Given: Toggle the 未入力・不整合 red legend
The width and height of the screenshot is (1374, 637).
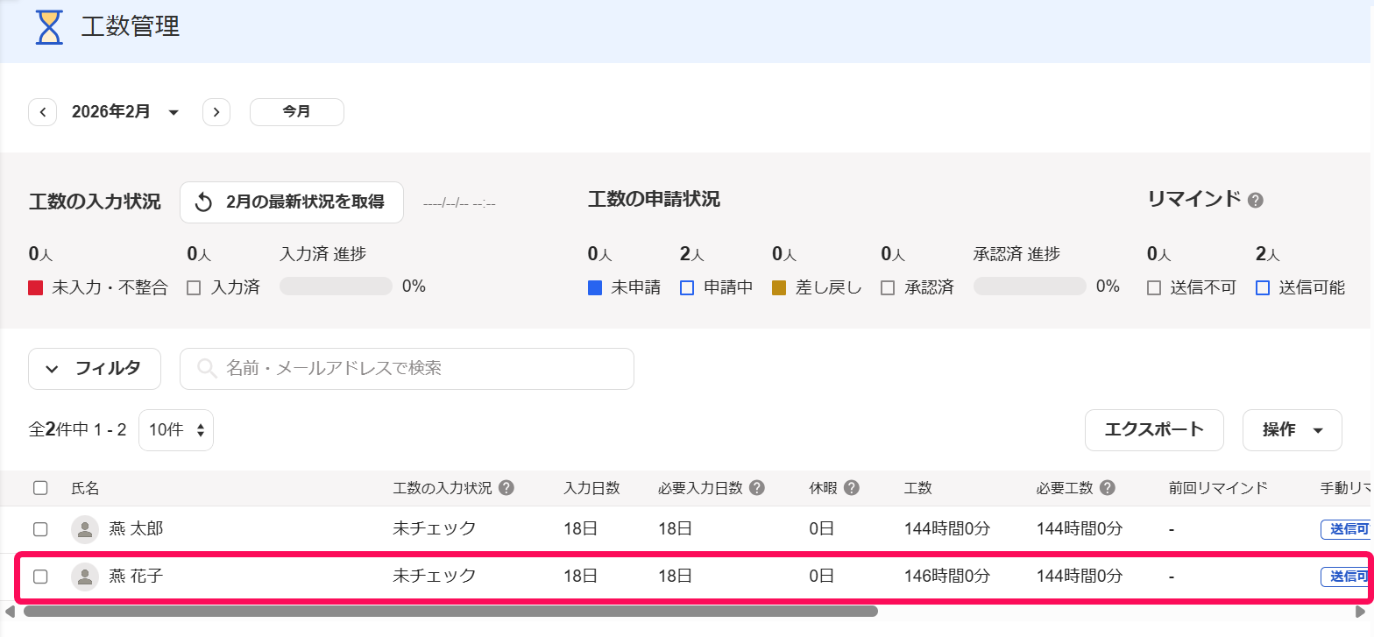Looking at the screenshot, I should (36, 287).
